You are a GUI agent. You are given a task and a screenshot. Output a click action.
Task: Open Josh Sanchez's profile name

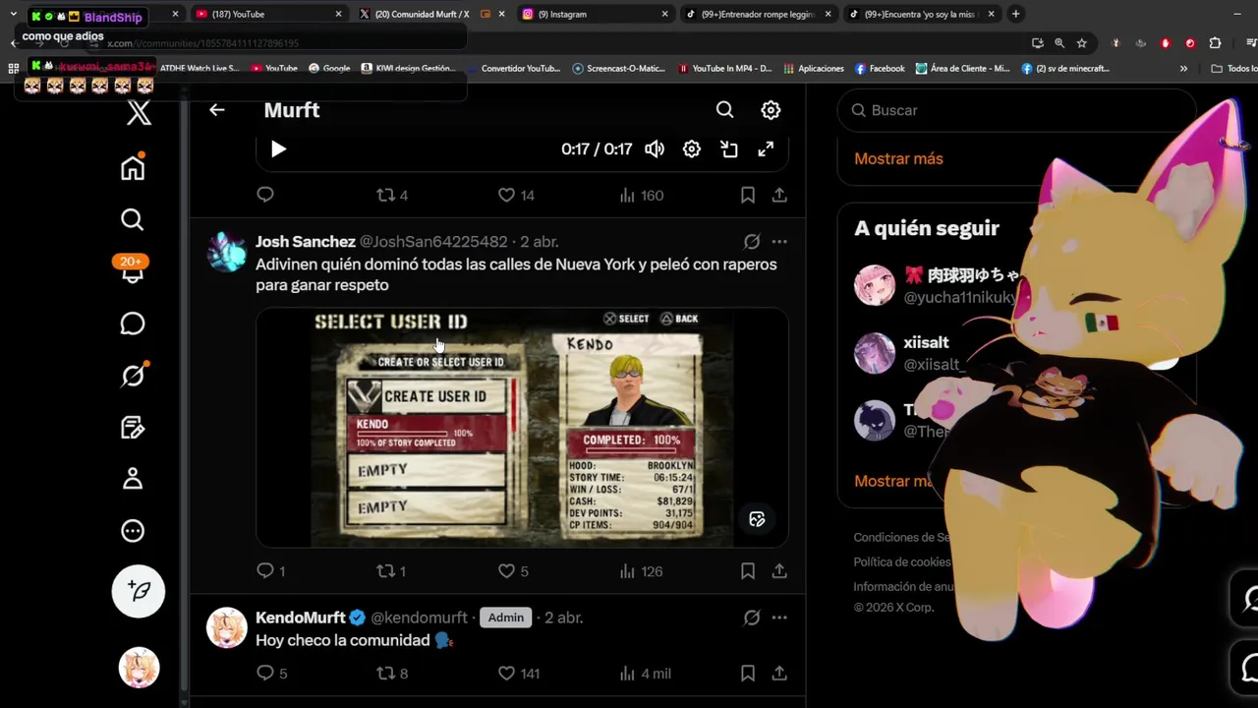click(x=306, y=242)
